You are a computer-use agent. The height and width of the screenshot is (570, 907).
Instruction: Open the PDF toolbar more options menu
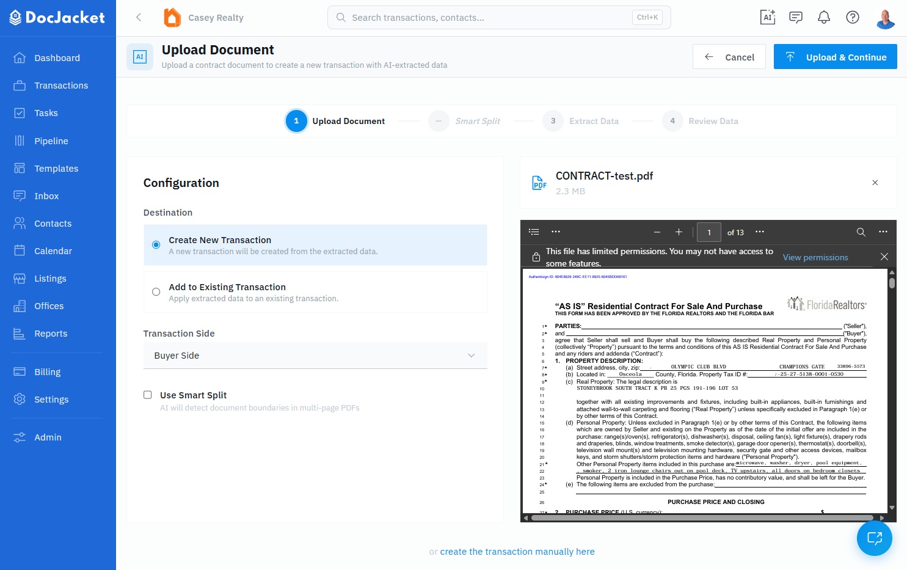tap(883, 232)
